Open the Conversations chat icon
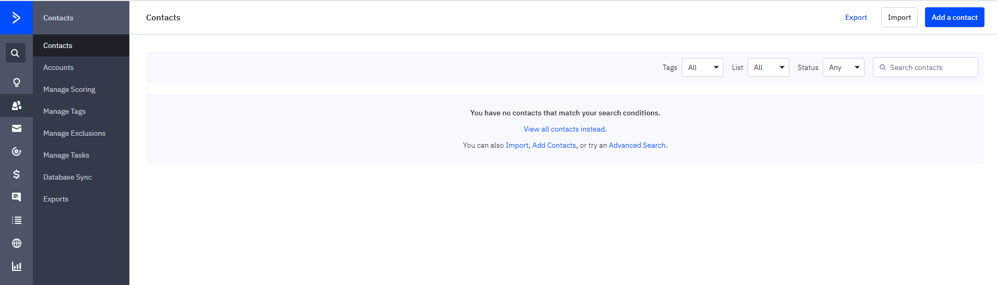The width and height of the screenshot is (997, 285). click(x=17, y=197)
